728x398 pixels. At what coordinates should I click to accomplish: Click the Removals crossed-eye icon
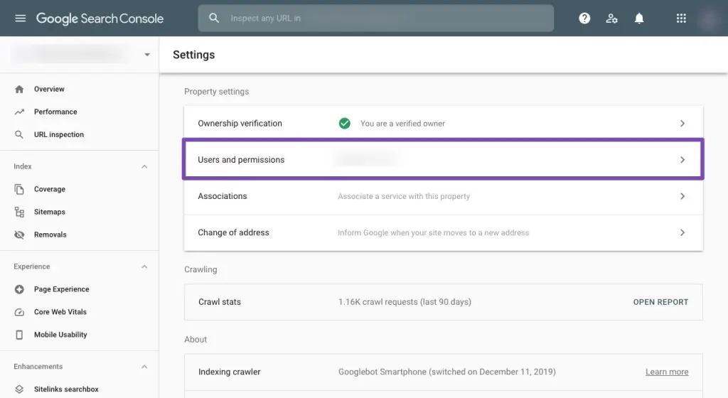[x=19, y=235]
